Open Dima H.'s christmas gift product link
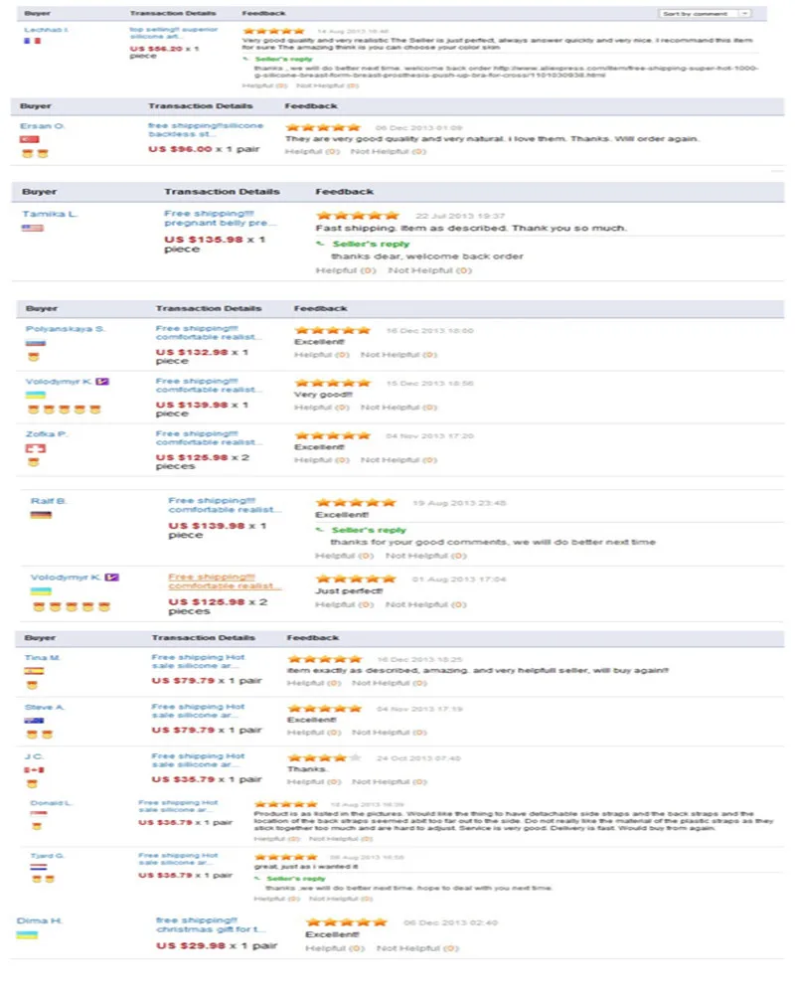The image size is (795, 994). [x=211, y=924]
